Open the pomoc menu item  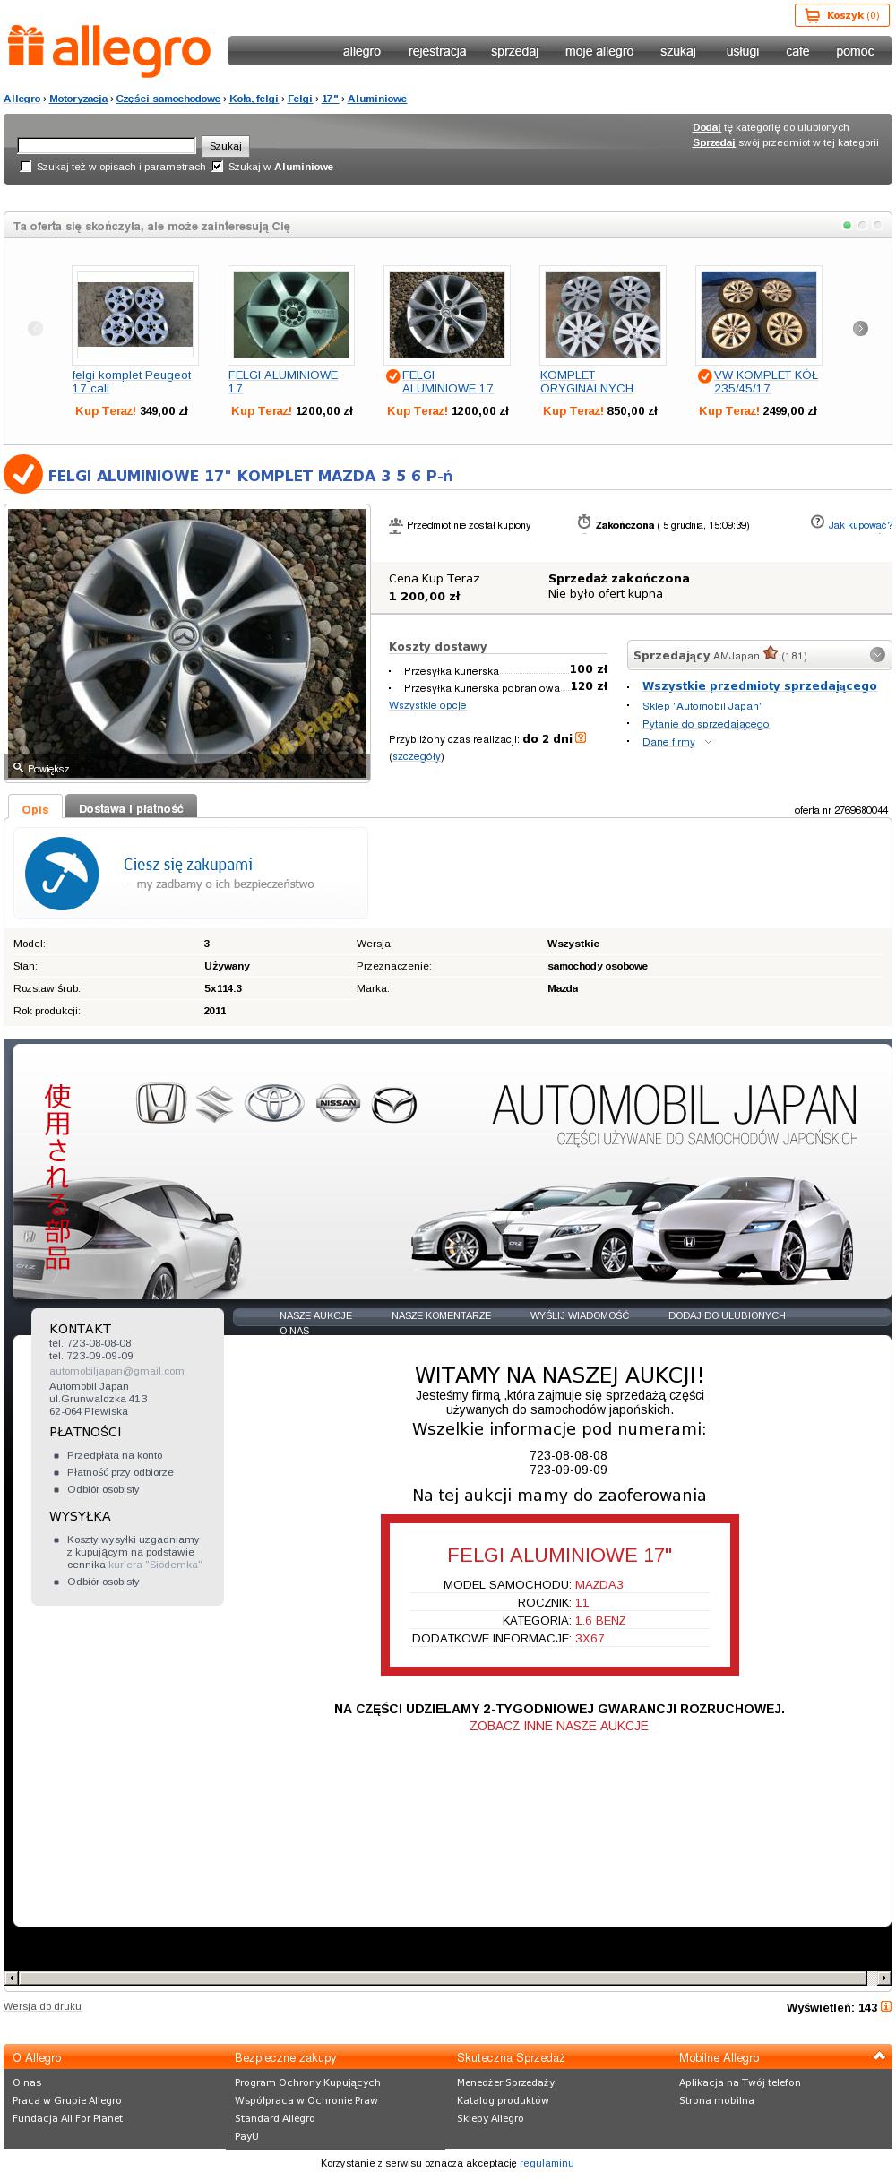[x=855, y=51]
